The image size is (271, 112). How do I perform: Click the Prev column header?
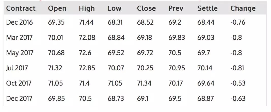176,8
